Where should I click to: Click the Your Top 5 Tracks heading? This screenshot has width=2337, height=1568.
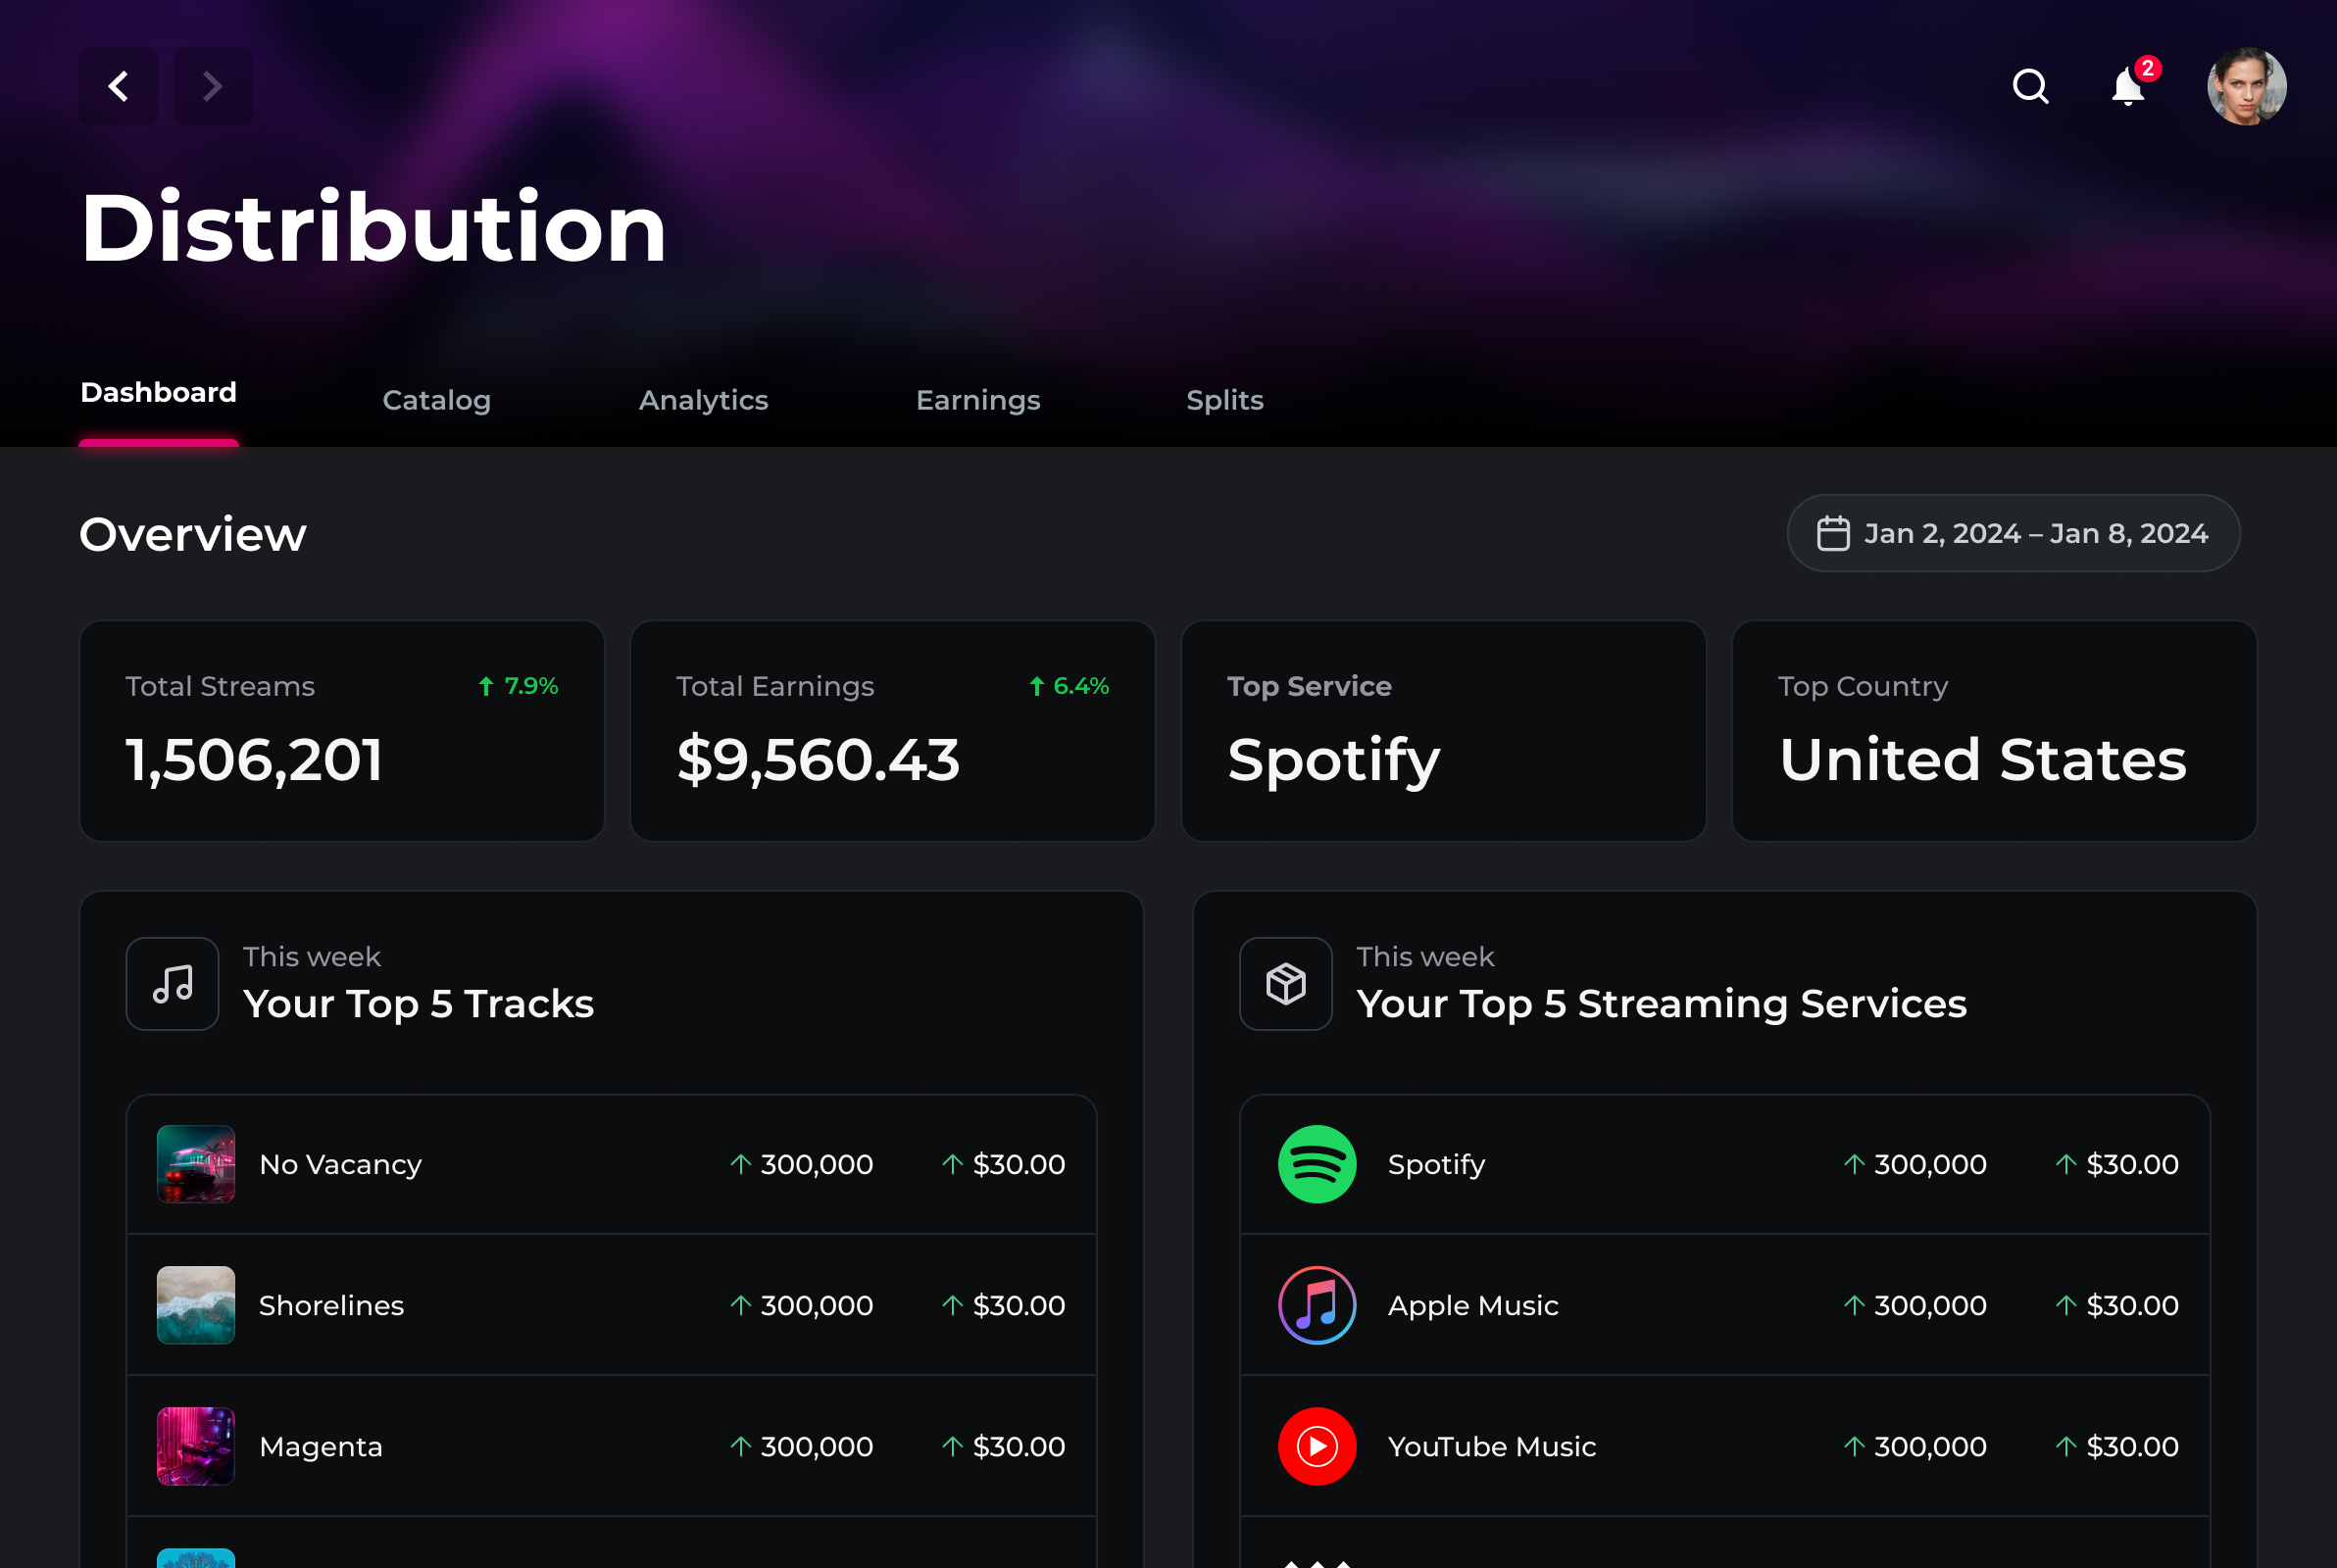click(418, 1003)
